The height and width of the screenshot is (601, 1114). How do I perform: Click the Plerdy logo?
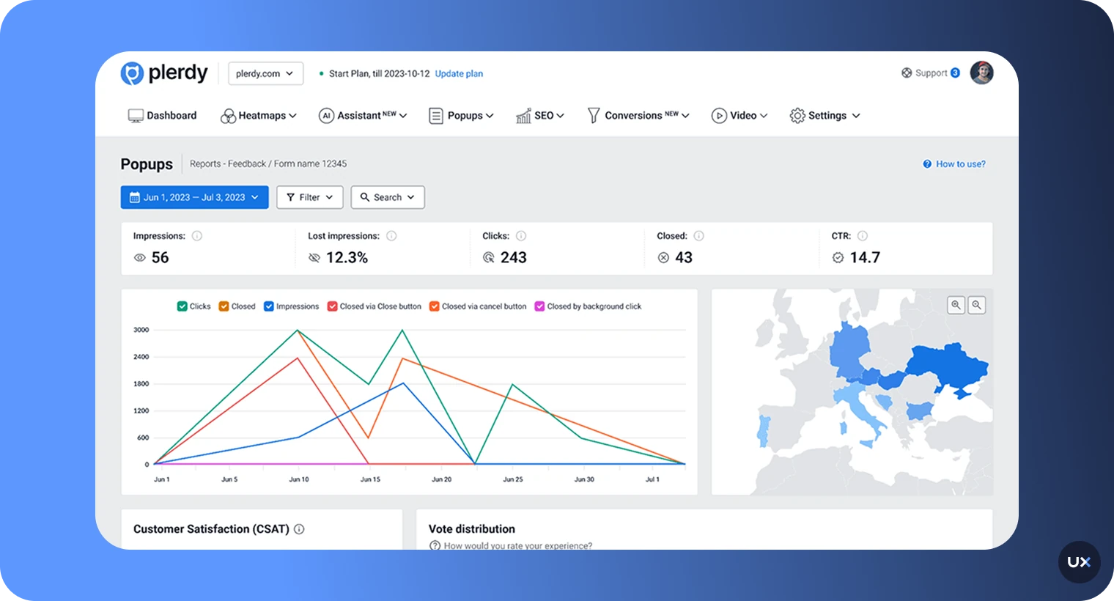(x=164, y=73)
